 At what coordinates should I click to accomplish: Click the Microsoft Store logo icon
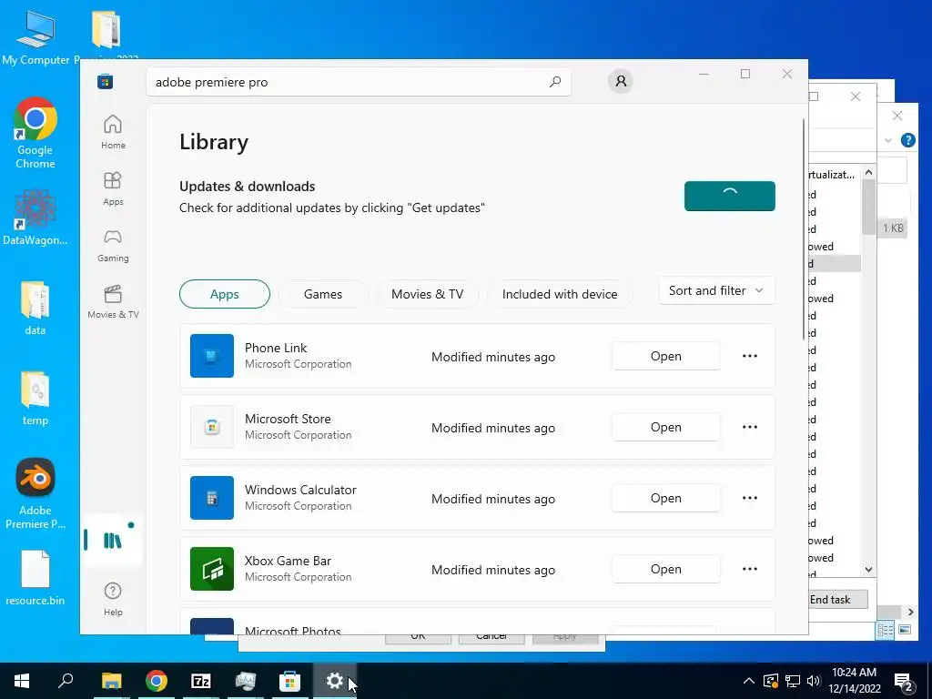click(x=106, y=81)
